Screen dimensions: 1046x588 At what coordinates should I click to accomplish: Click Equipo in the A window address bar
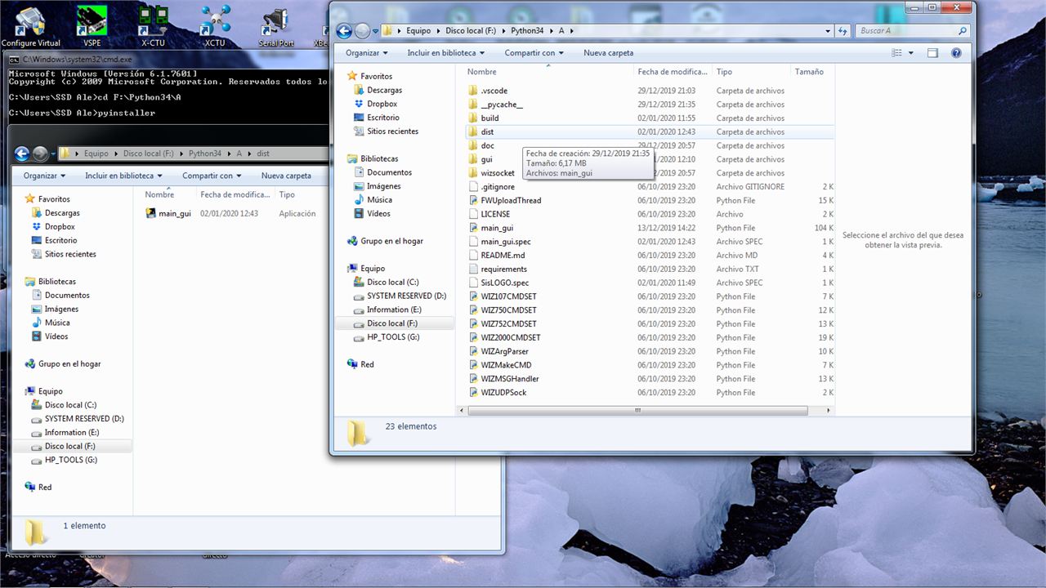[418, 31]
